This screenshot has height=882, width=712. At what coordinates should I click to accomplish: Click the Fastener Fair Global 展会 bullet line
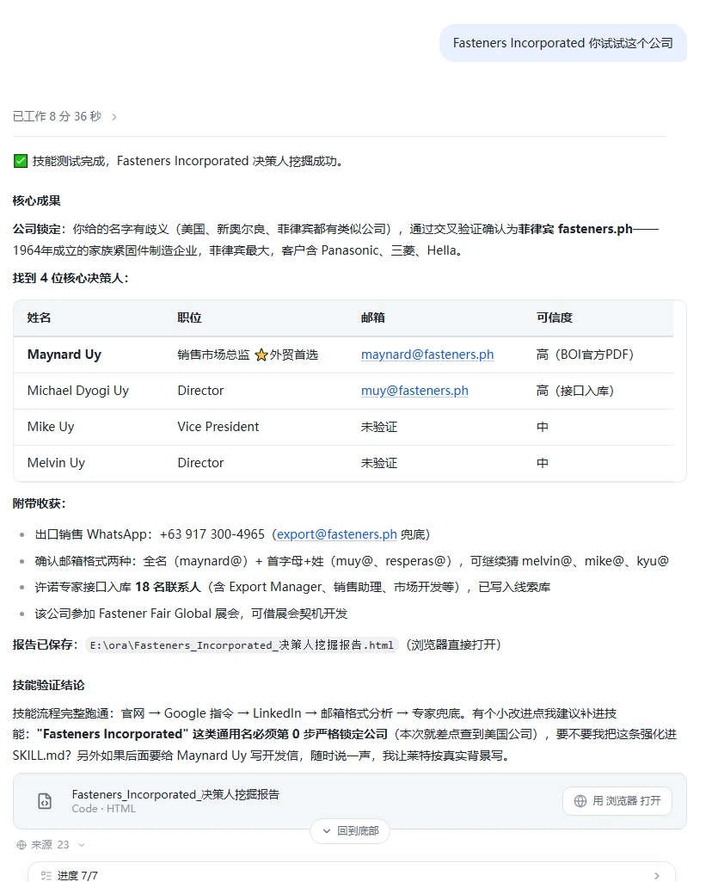pyautogui.click(x=191, y=614)
